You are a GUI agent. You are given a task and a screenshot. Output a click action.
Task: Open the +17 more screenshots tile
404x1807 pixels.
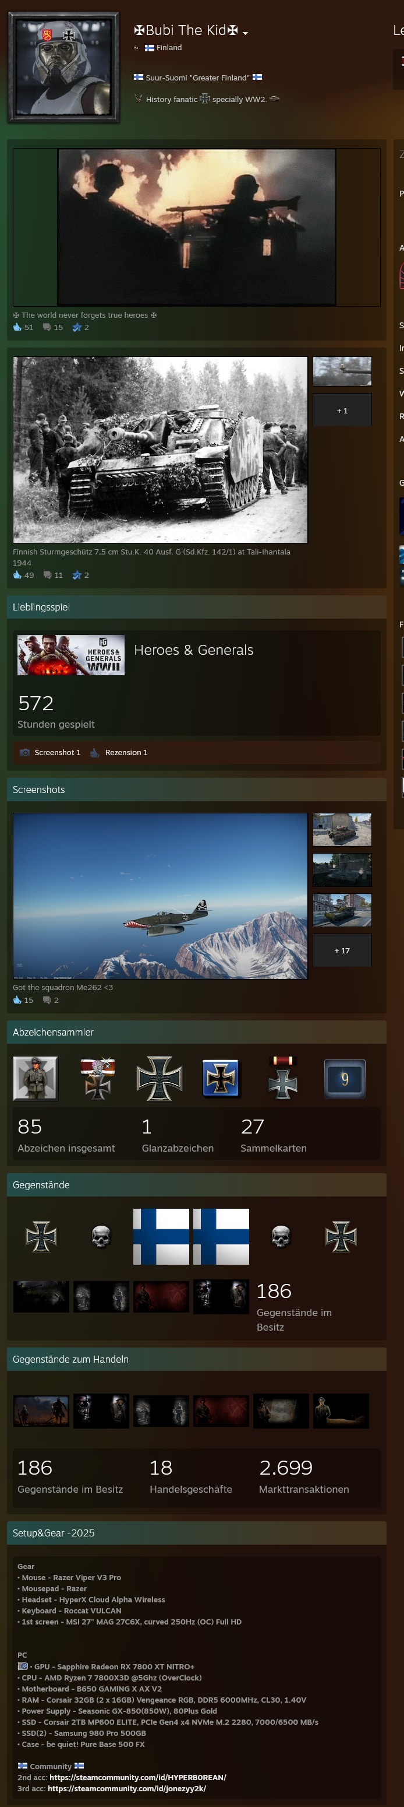point(342,950)
